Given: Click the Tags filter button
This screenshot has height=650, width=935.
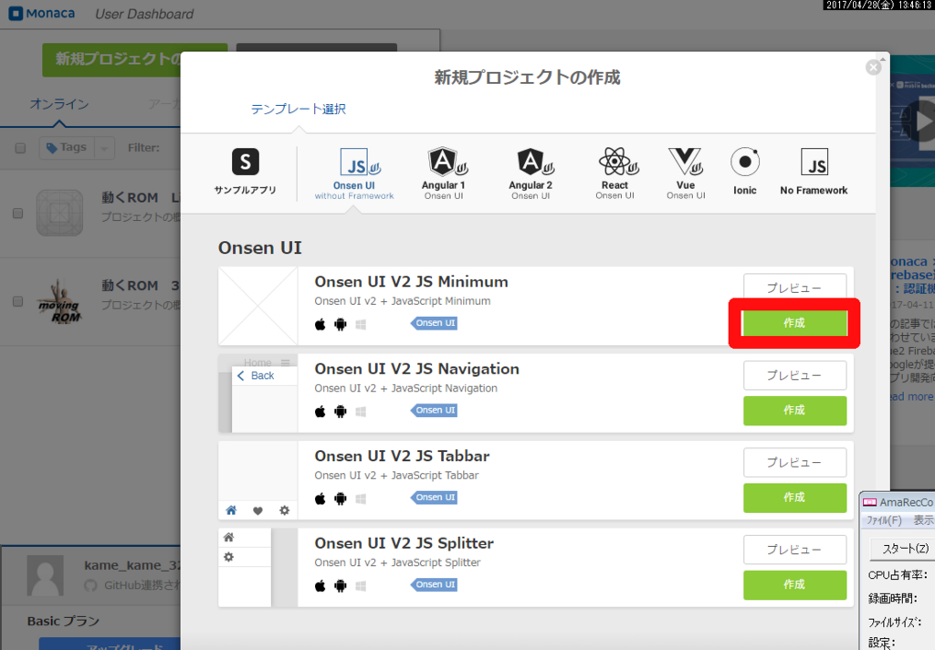Looking at the screenshot, I should coord(67,147).
